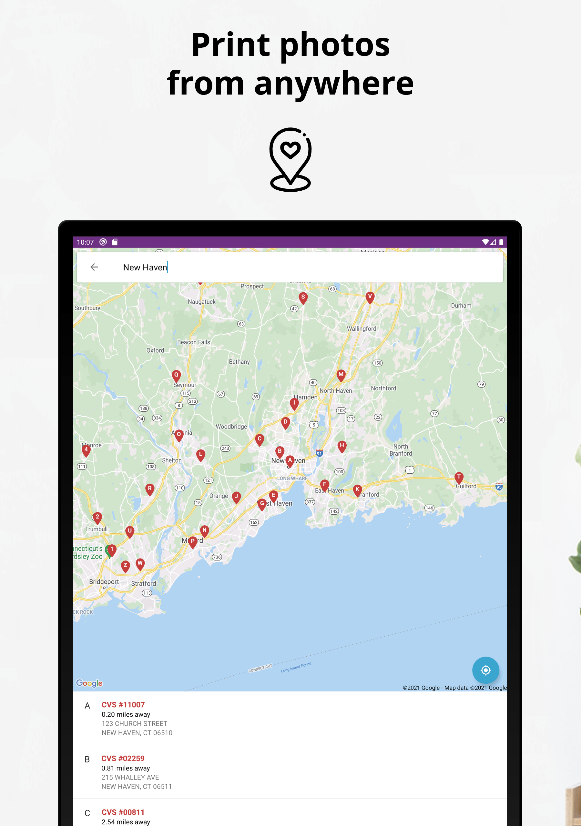Select map pin Q at Seymour
581x826 pixels.
coord(176,376)
